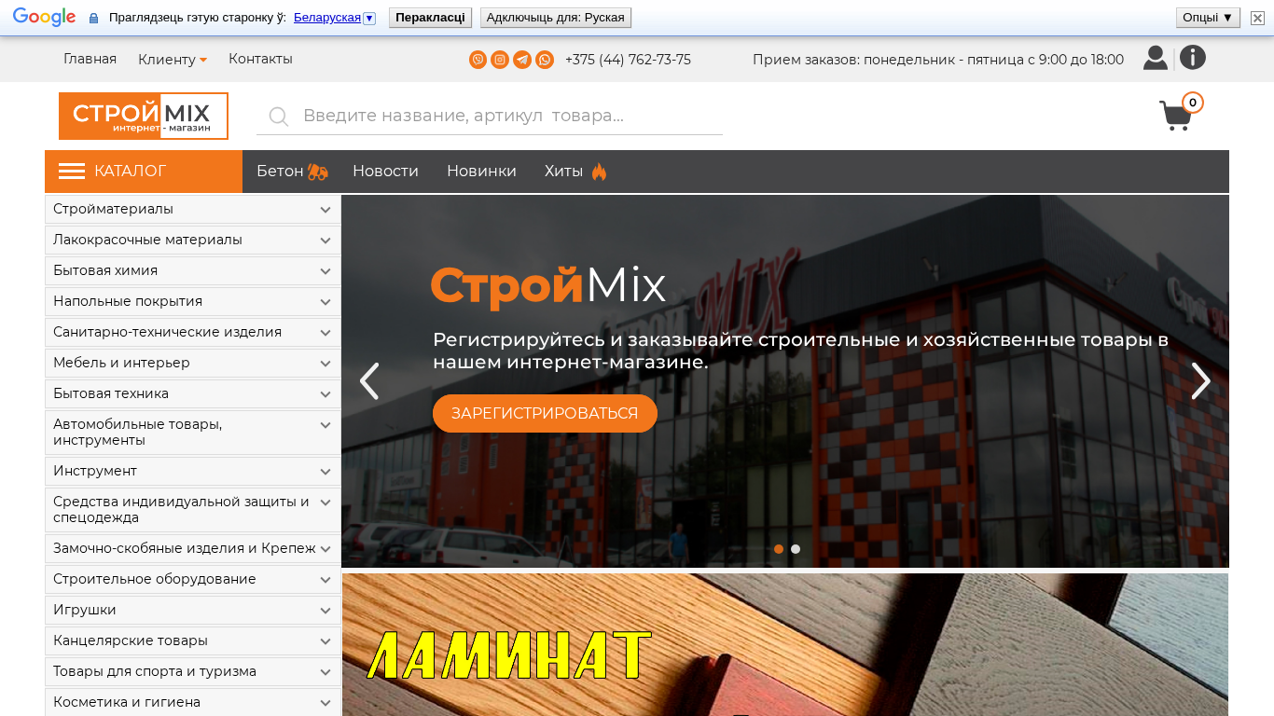
Task: Select the white slide indicator dot
Action: click(x=796, y=549)
